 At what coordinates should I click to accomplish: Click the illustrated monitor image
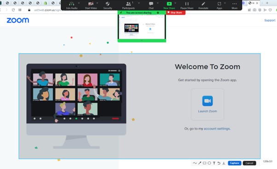(x=76, y=106)
